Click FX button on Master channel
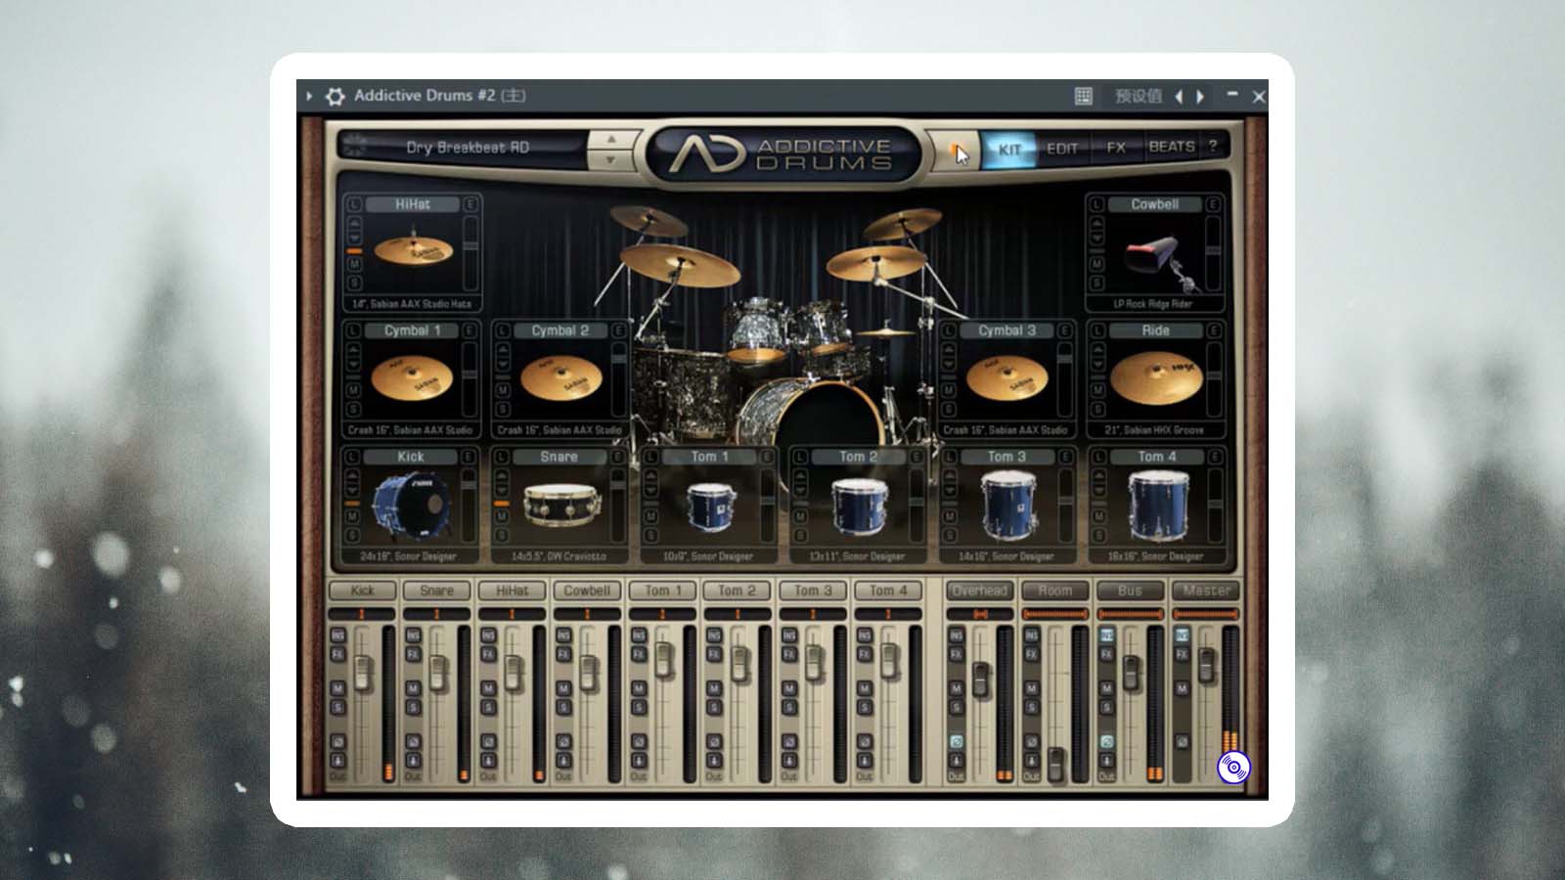This screenshot has height=880, width=1565. (1183, 654)
